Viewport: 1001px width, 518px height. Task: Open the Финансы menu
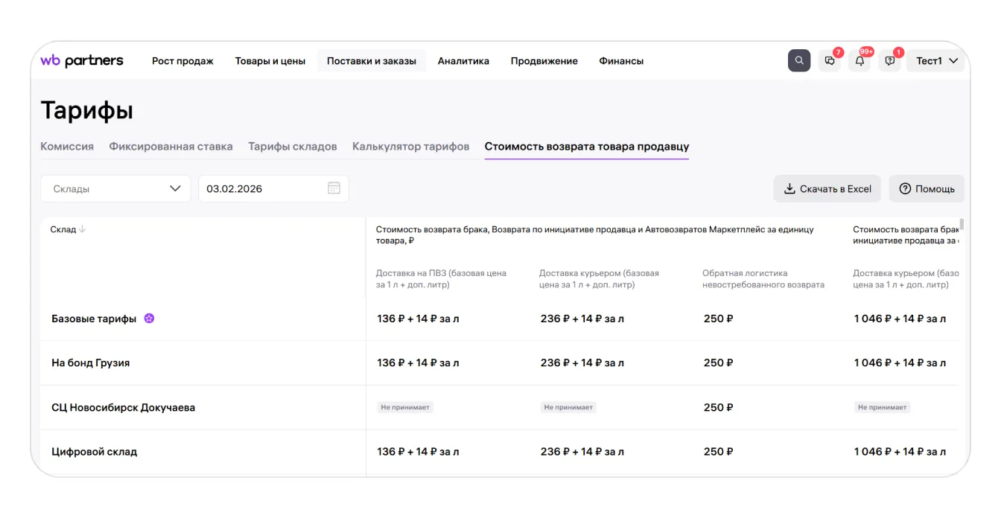coord(621,61)
